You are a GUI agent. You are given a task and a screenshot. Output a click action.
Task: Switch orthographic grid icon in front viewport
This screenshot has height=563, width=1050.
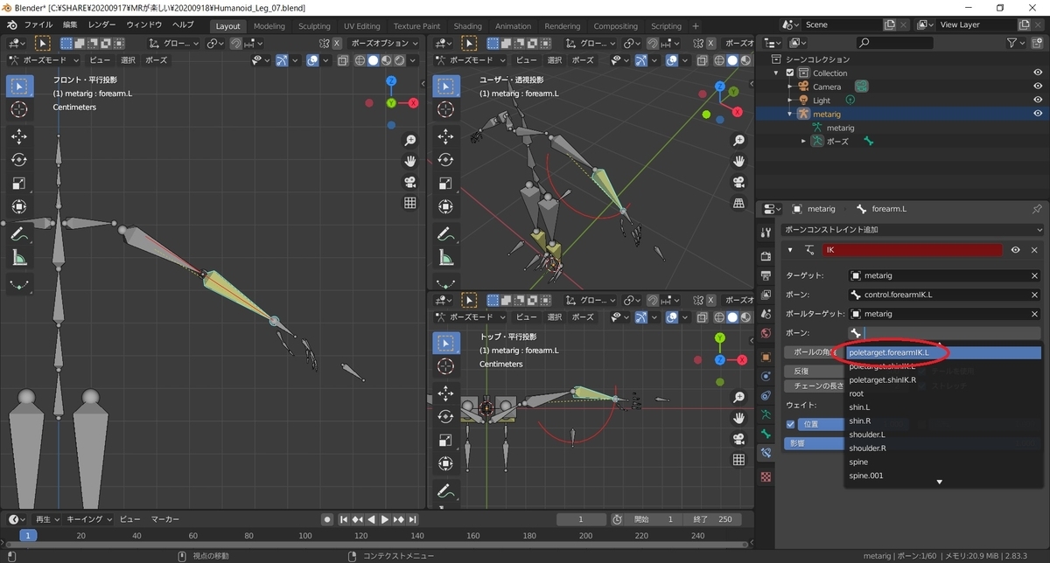pos(409,204)
